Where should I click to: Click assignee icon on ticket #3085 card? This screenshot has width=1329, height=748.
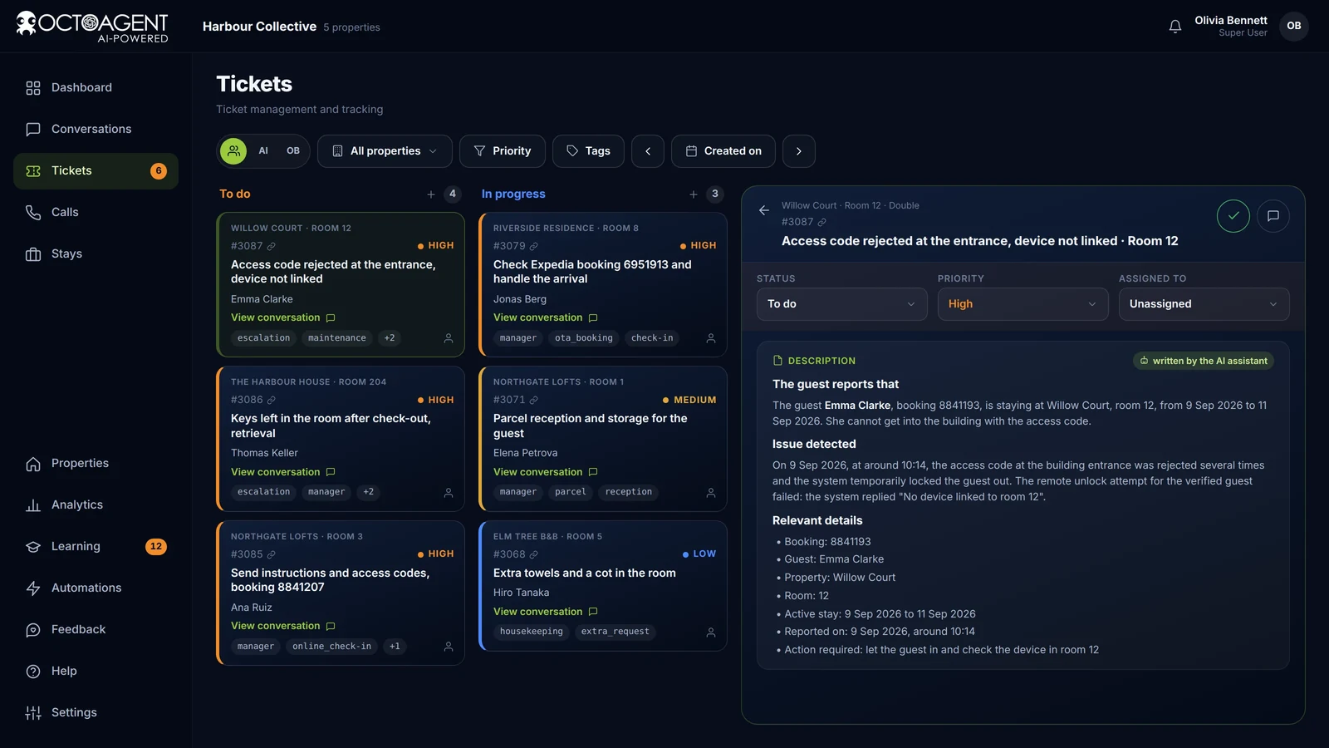coord(449,647)
